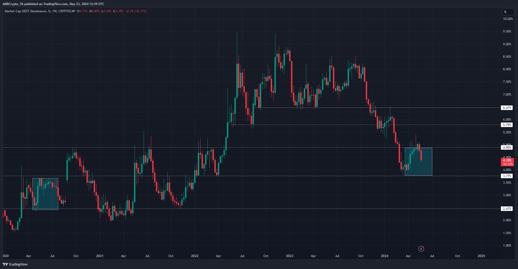Click the 2.00% price axis label
The width and height of the screenshot is (518, 269).
point(507,220)
